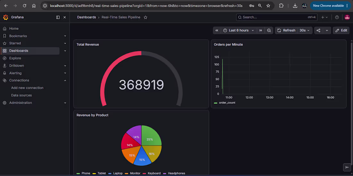Screen dimensions: 353x176
Task: Open Starred in the sidebar
Action: click(15, 43)
